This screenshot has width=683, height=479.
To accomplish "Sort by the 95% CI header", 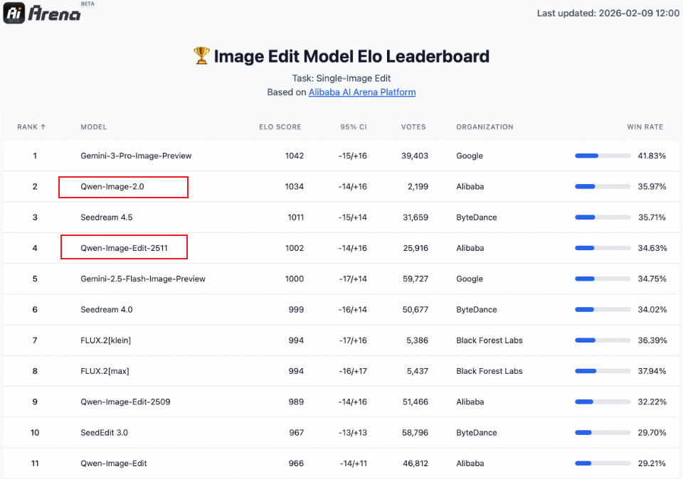I will pos(354,127).
